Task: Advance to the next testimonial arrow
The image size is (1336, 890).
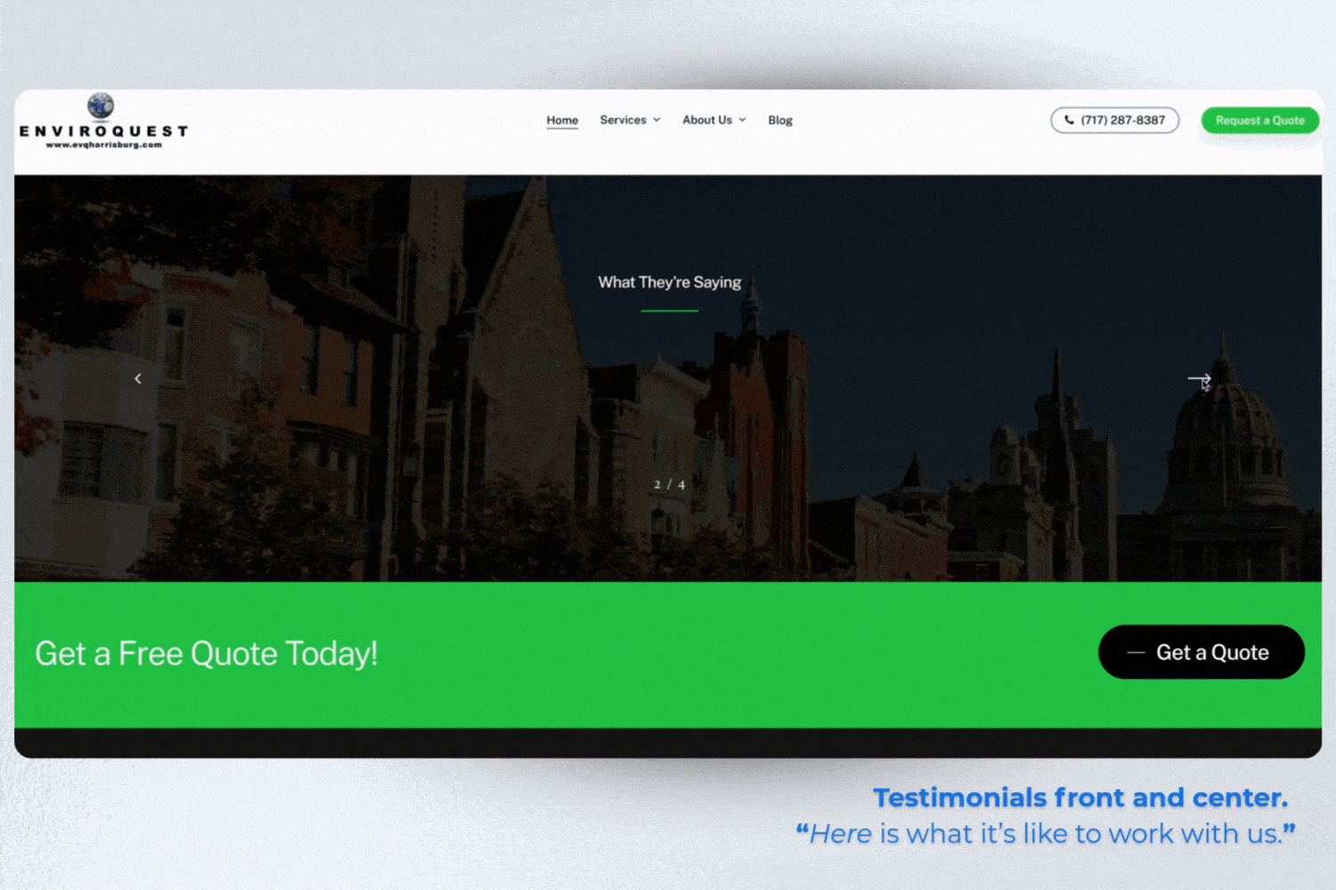Action: point(1199,379)
